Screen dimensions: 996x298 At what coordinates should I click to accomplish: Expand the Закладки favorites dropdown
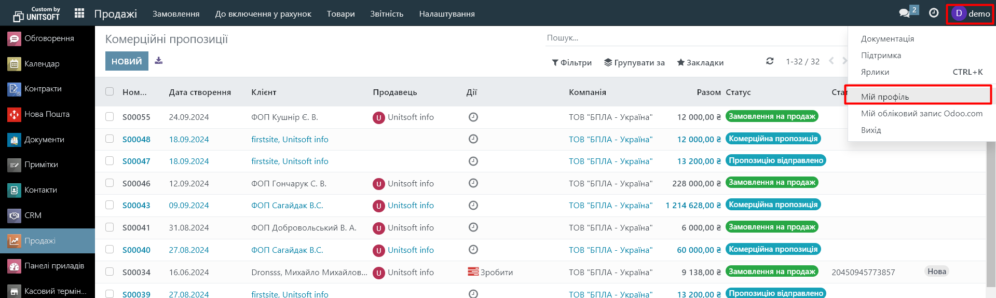(700, 62)
